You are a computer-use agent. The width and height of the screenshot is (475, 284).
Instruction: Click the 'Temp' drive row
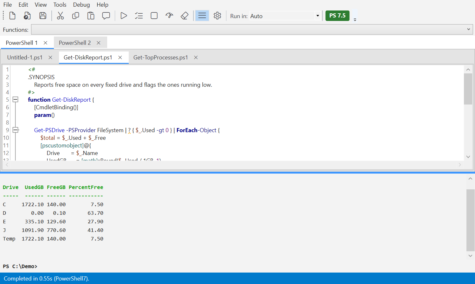pyautogui.click(x=53, y=239)
